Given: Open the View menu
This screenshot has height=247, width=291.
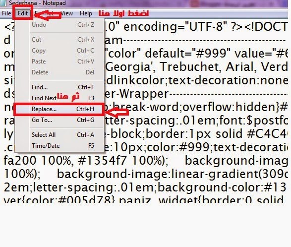Looking at the screenshot, I should 66,13.
